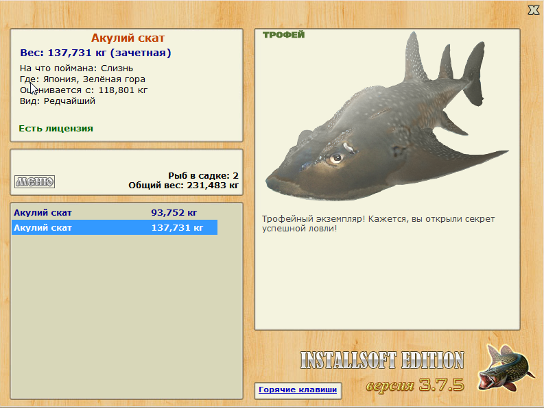Click the ТРОФЕЙ label

tap(283, 35)
